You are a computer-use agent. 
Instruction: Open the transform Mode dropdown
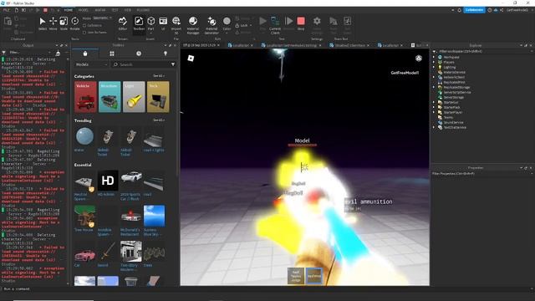(x=102, y=18)
